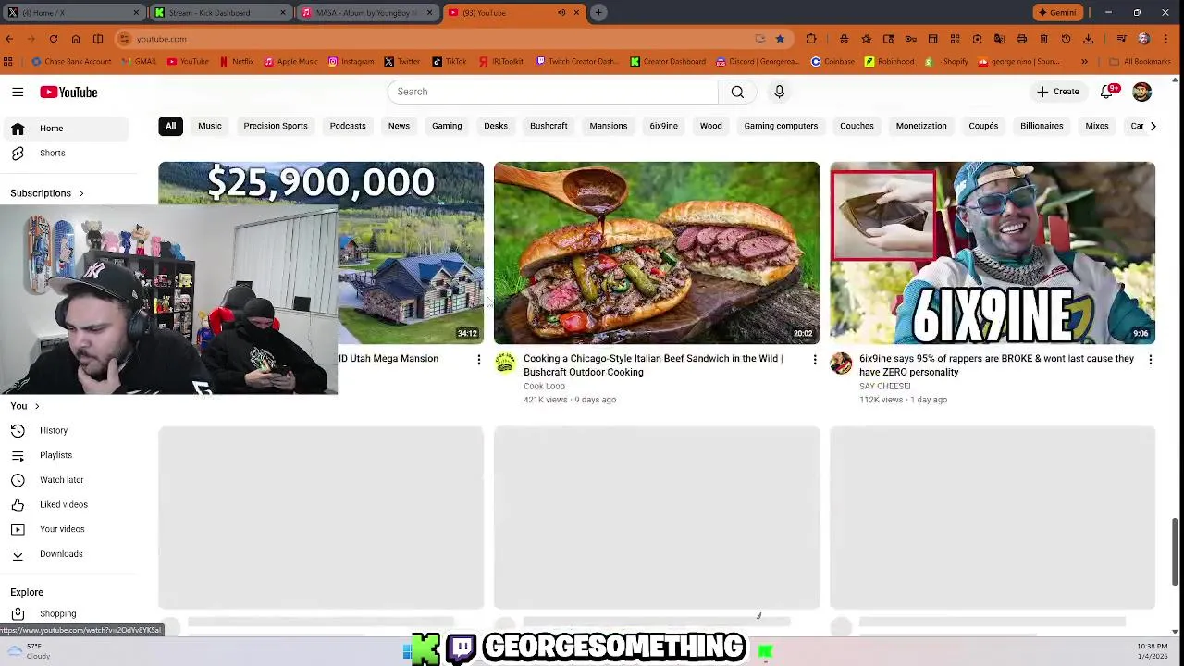Expand the Subscriptions section

pyautogui.click(x=47, y=193)
